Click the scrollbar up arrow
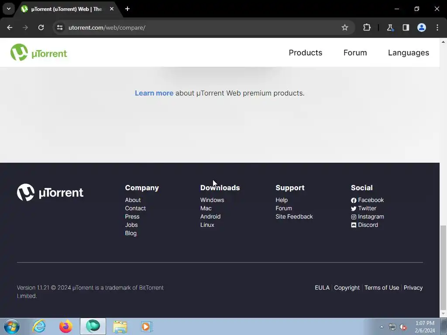Viewport: 447px width, 335px height. (x=443, y=41)
